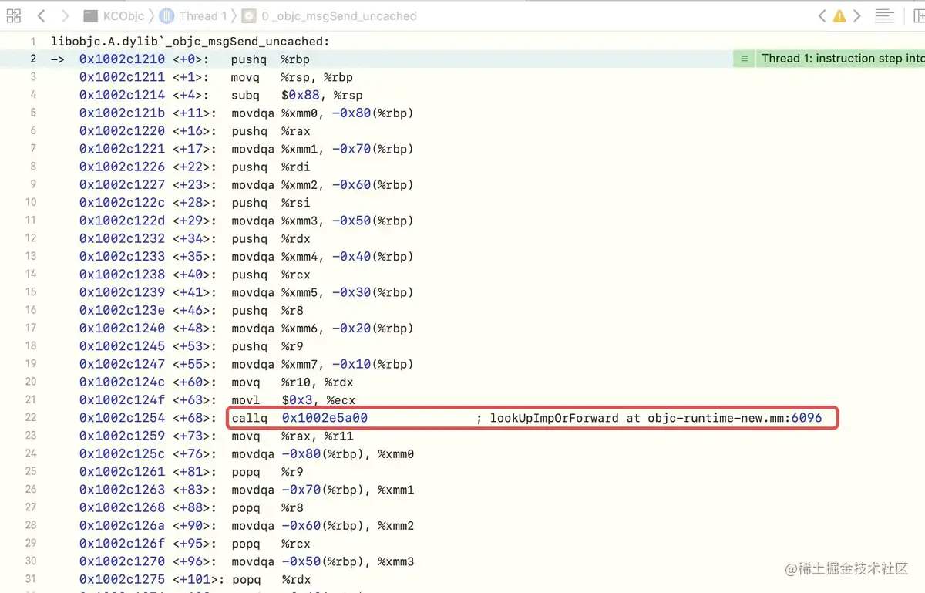Click line number 1 in the gutter

(33, 42)
